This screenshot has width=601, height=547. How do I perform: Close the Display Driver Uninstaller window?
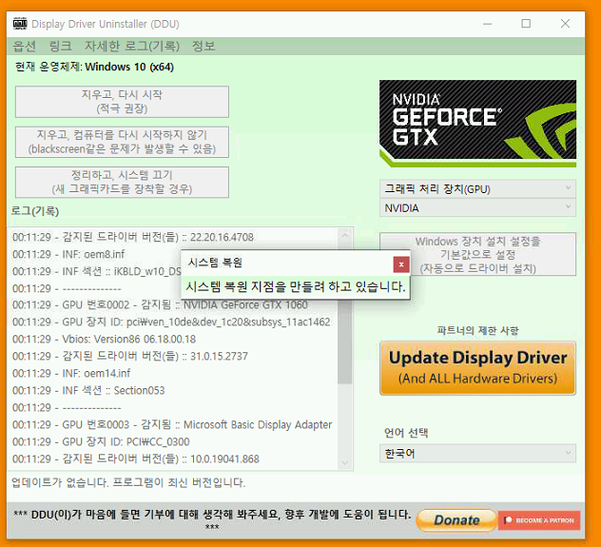[x=565, y=24]
